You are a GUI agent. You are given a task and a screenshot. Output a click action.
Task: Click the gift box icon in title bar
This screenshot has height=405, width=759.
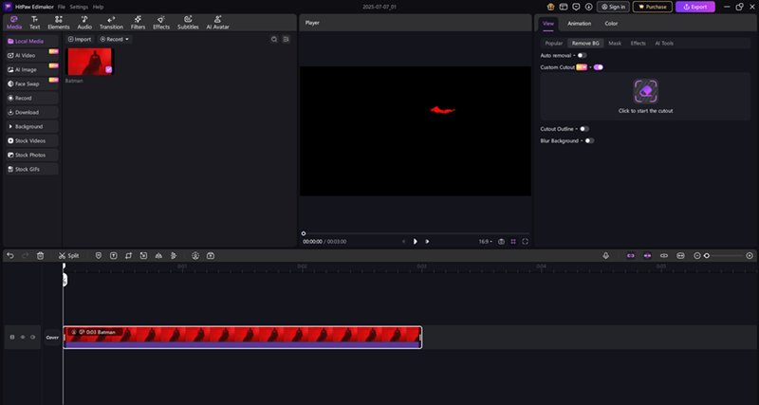pyautogui.click(x=551, y=7)
